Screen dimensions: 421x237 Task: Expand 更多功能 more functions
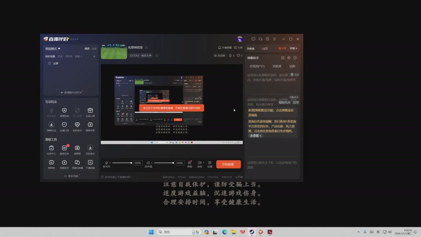pyautogui.click(x=72, y=176)
